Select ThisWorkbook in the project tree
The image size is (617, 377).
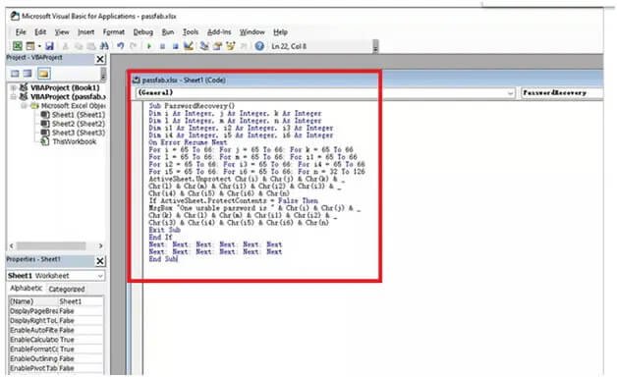point(74,141)
